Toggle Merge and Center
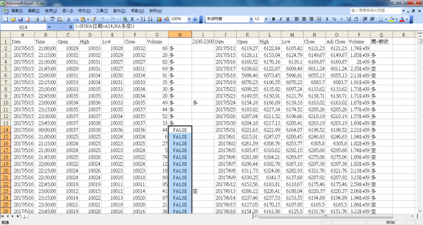This screenshot has height=225, width=423. [318, 19]
